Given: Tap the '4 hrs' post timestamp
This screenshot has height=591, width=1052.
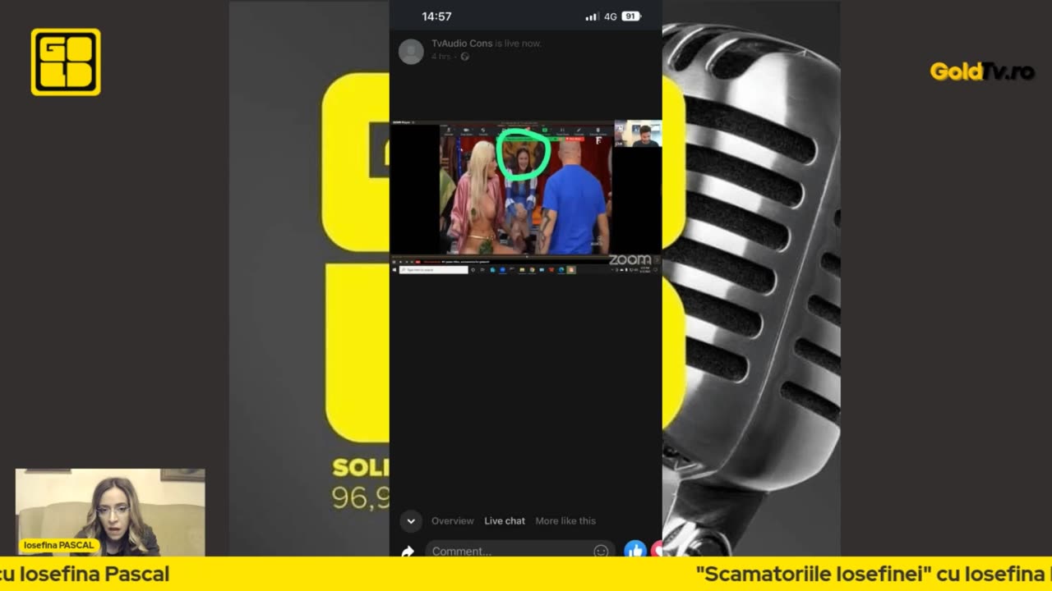Looking at the screenshot, I should point(441,56).
